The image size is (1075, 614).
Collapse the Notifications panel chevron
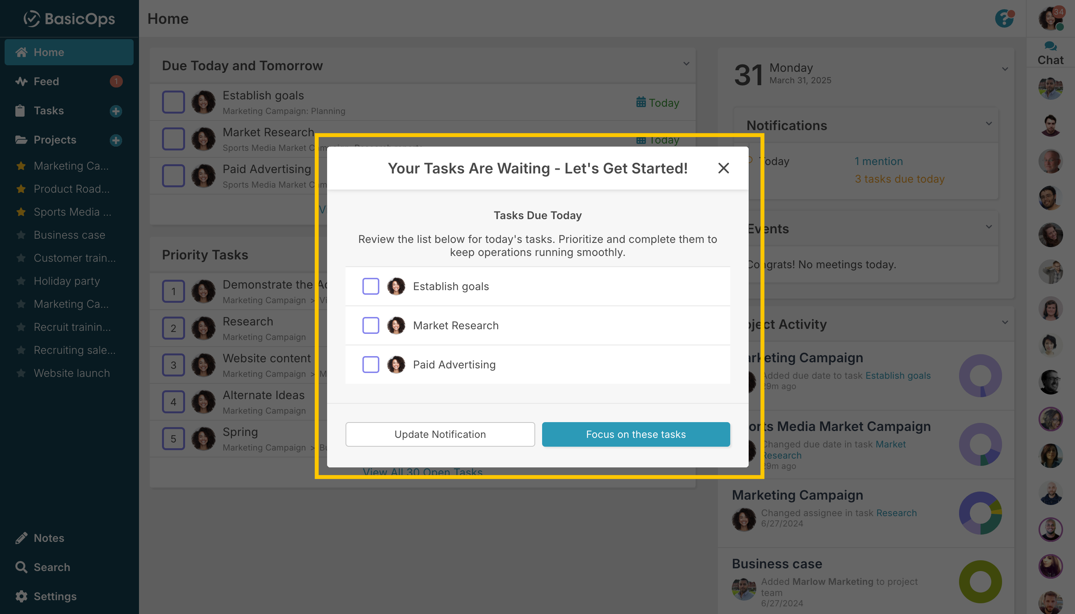tap(989, 124)
